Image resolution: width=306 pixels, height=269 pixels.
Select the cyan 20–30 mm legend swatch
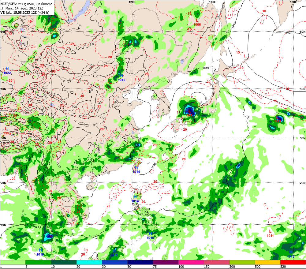[x=89, y=262]
